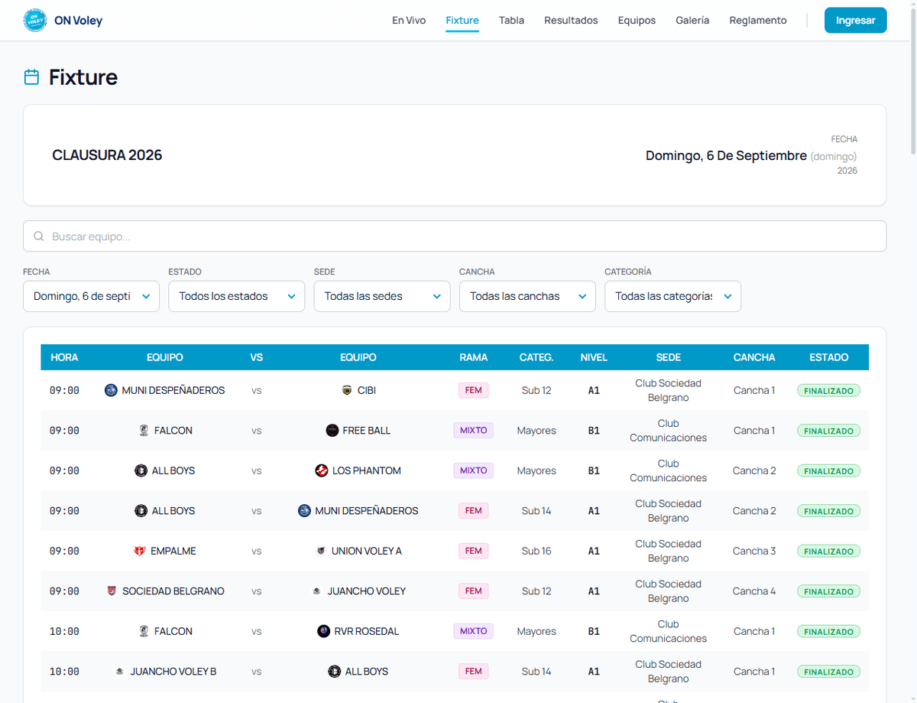Click the JUANCHO VOLEY B team logo
The width and height of the screenshot is (917, 703).
(x=120, y=672)
